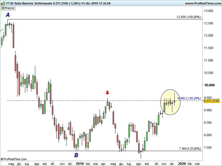Select the blue 'A' point label

(8, 15)
